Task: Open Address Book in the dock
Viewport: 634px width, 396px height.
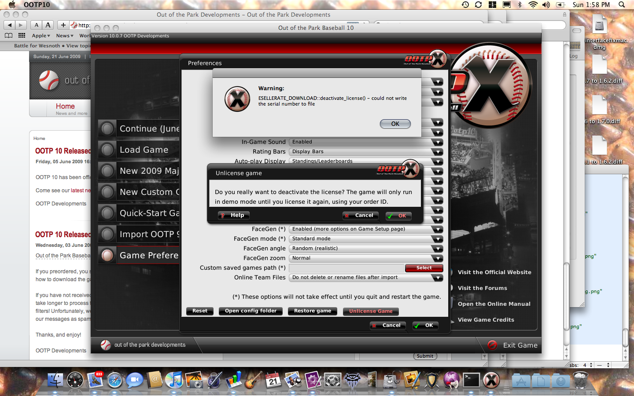Action: [155, 379]
